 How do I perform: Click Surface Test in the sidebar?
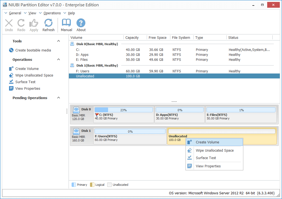point(25,82)
